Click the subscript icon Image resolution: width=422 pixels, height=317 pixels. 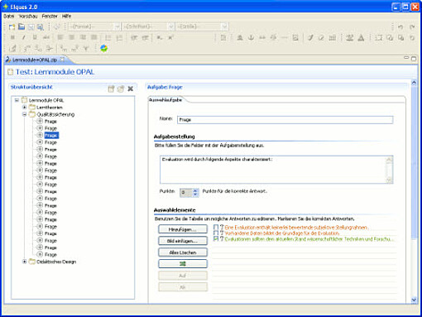click(x=160, y=37)
